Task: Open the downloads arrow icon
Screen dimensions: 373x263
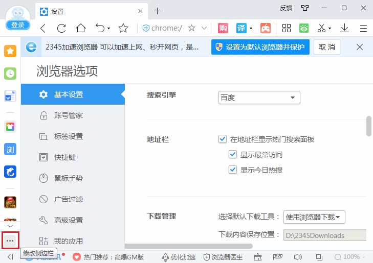Action: [x=344, y=28]
